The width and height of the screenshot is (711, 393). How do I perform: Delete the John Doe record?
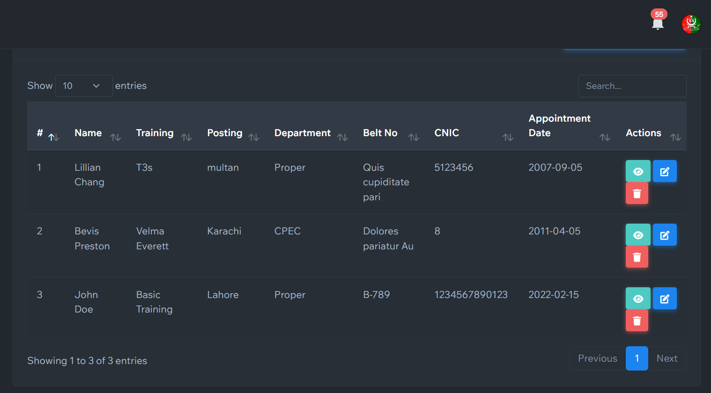click(x=637, y=320)
